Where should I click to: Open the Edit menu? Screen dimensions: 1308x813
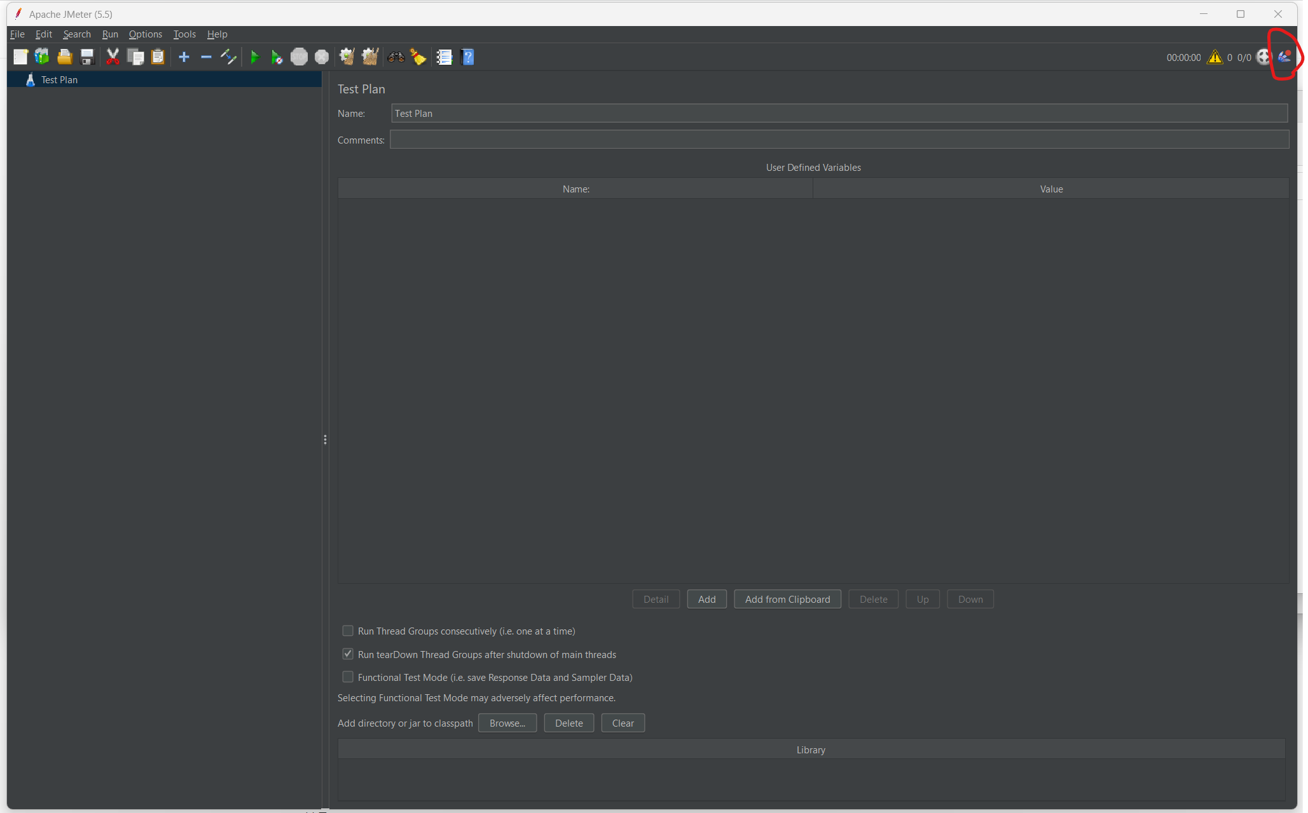[44, 34]
